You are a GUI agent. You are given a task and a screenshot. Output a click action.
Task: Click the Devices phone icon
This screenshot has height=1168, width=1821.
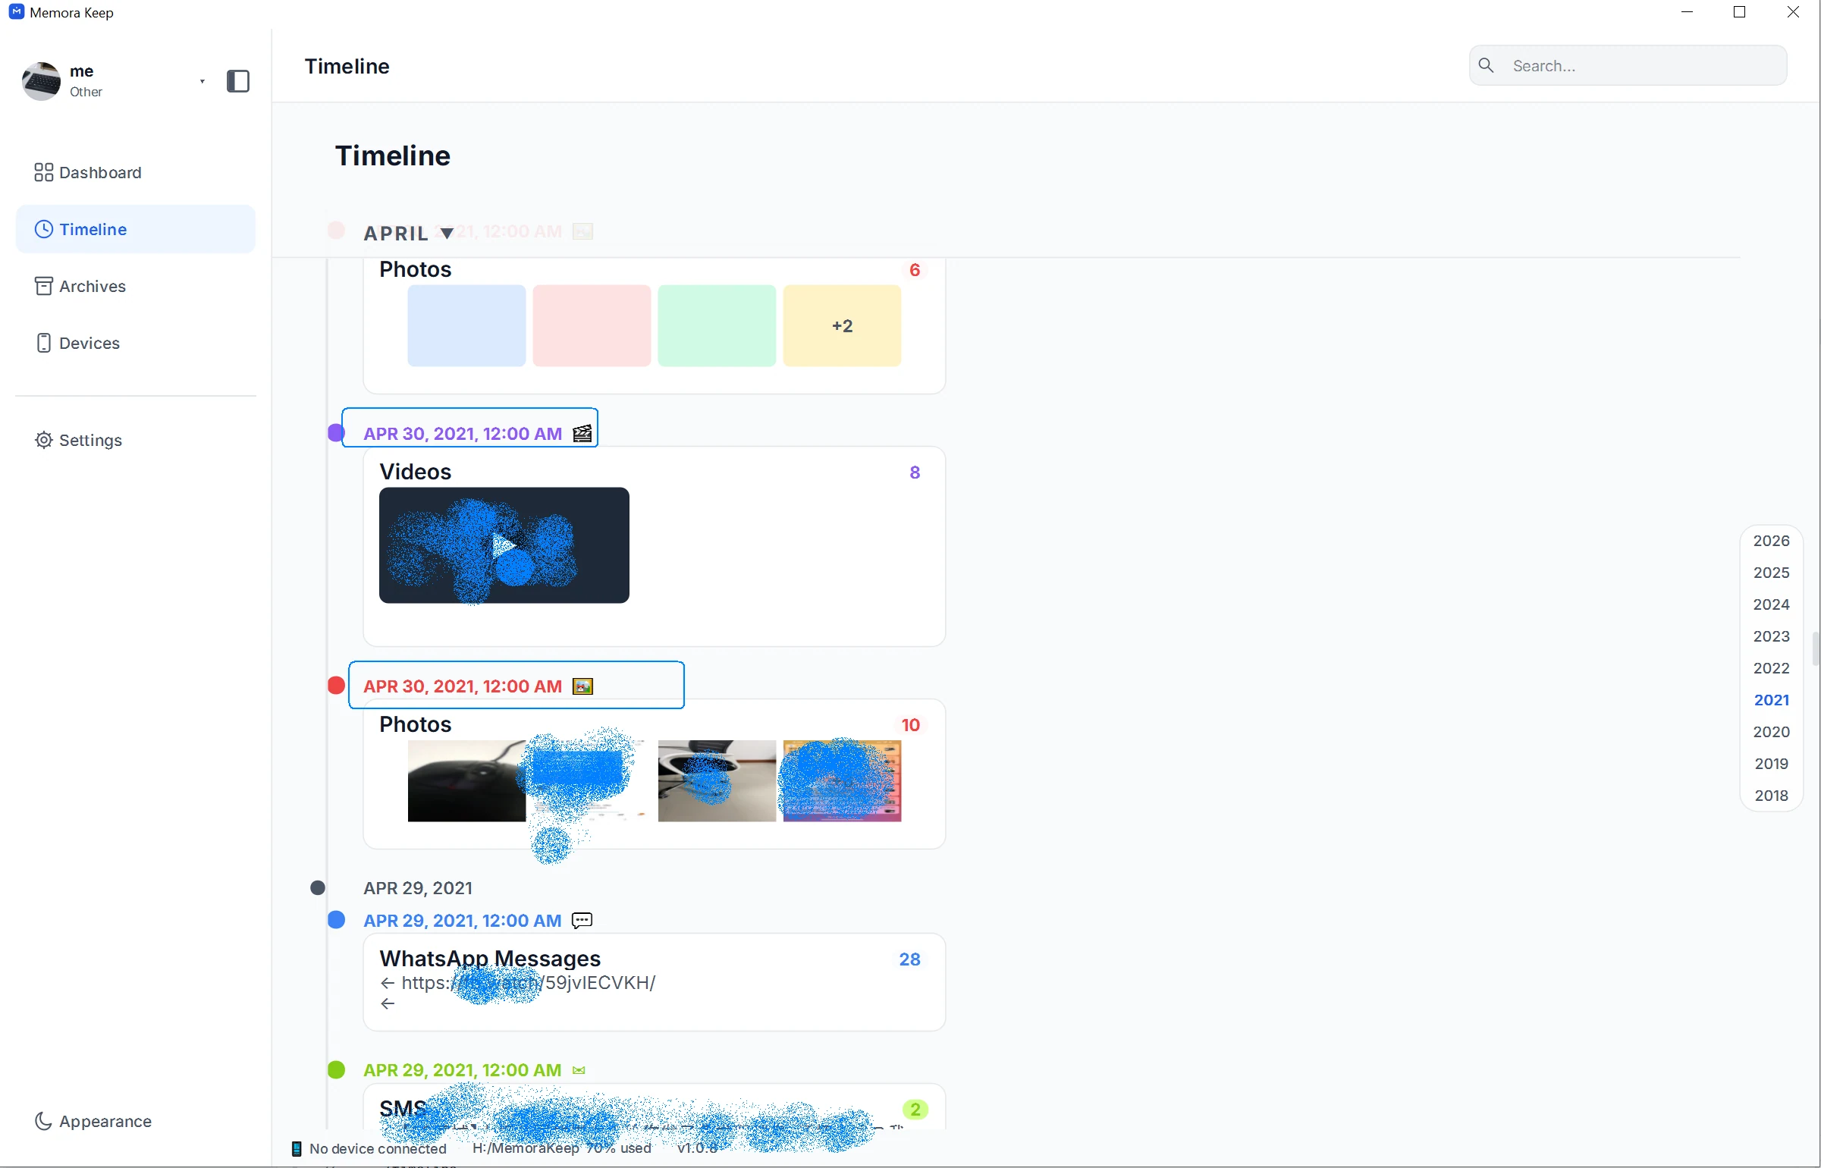[44, 343]
